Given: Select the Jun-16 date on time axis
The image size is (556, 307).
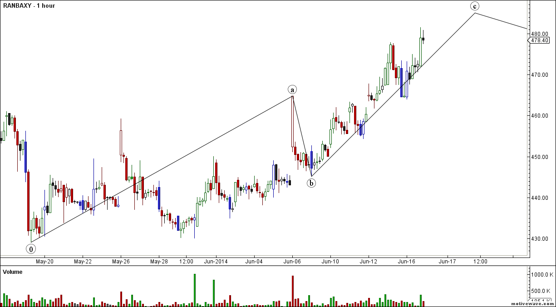Looking at the screenshot, I should (x=407, y=262).
